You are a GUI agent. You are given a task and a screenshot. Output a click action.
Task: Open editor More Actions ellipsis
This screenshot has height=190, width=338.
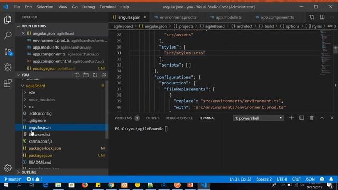332,17
